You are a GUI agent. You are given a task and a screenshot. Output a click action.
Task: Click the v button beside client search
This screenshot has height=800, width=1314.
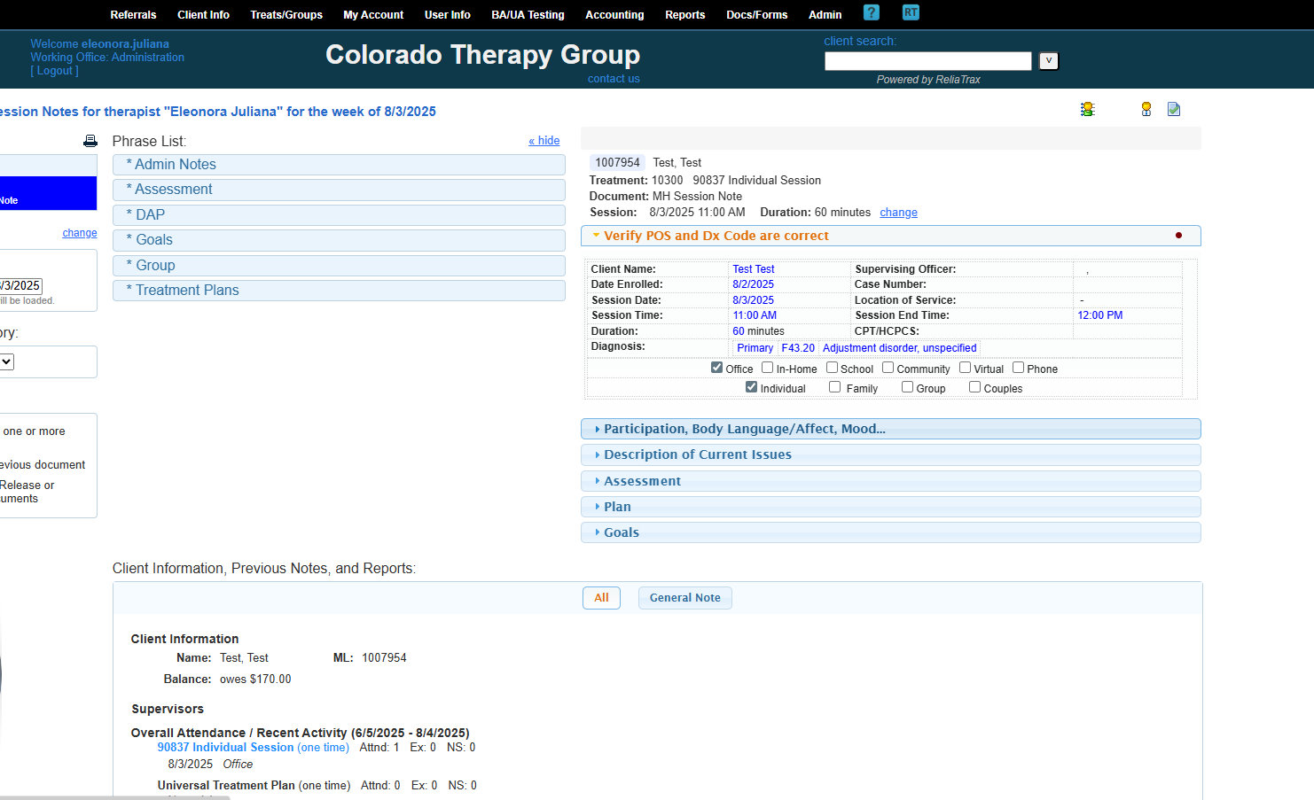point(1048,61)
